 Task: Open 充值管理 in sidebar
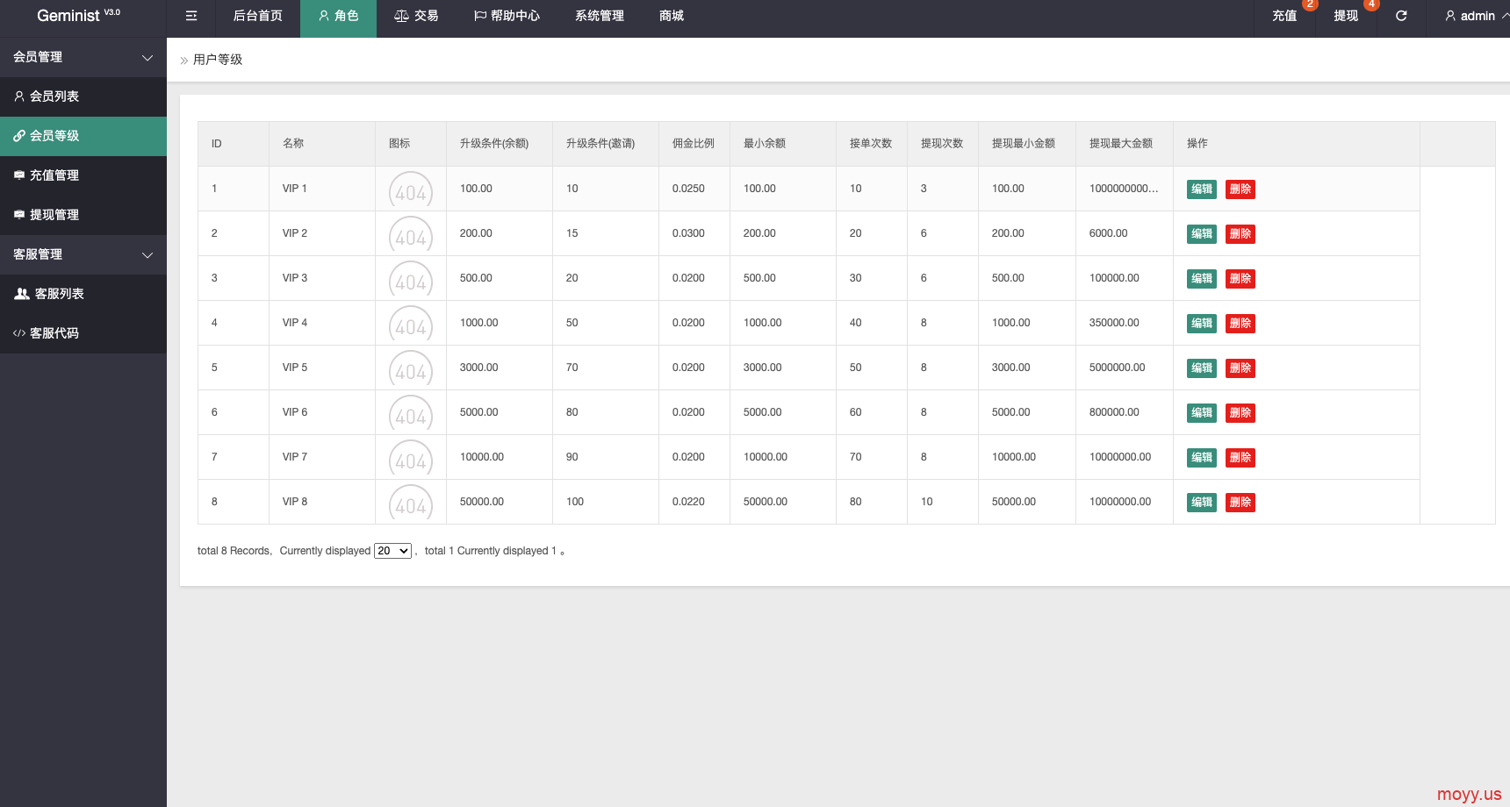click(x=83, y=175)
